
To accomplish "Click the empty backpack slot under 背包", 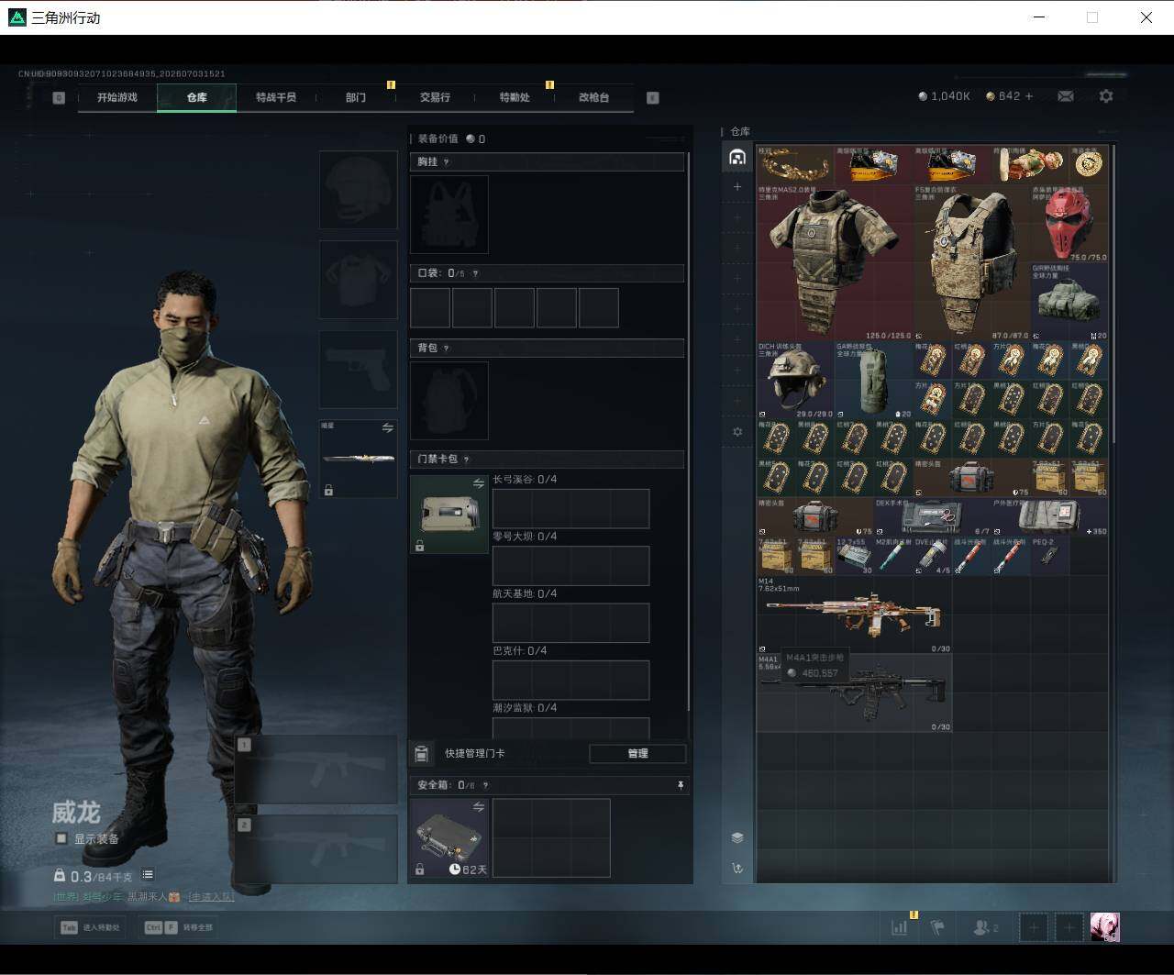I will [449, 401].
